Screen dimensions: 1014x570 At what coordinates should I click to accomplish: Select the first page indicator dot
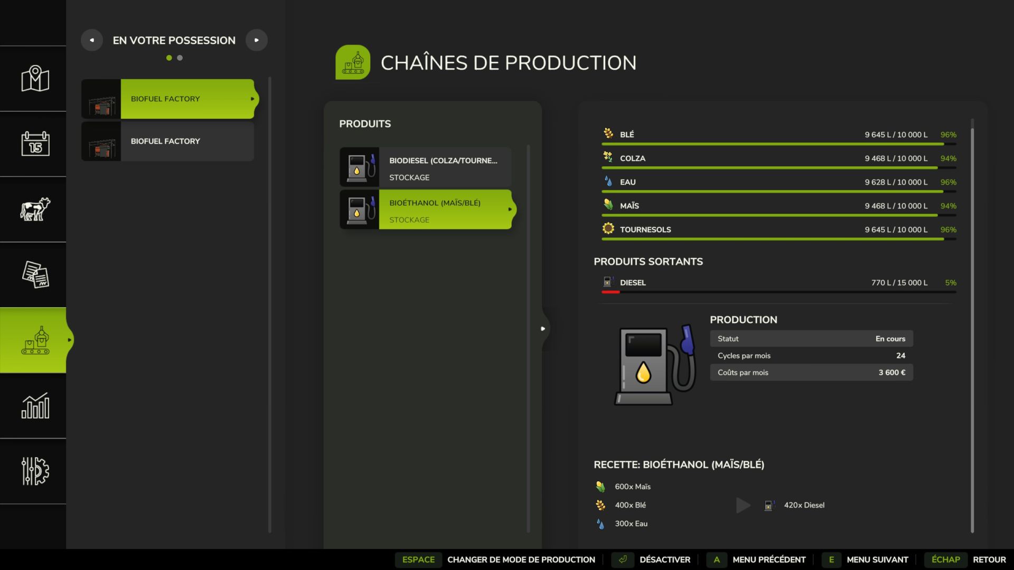coord(169,58)
